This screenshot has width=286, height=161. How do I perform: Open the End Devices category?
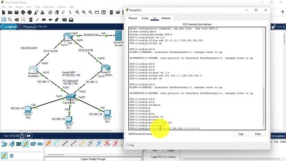pyautogui.click(x=11, y=144)
